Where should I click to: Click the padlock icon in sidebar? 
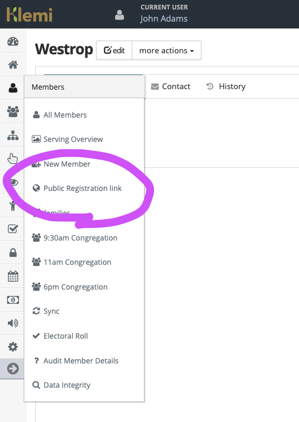(13, 253)
